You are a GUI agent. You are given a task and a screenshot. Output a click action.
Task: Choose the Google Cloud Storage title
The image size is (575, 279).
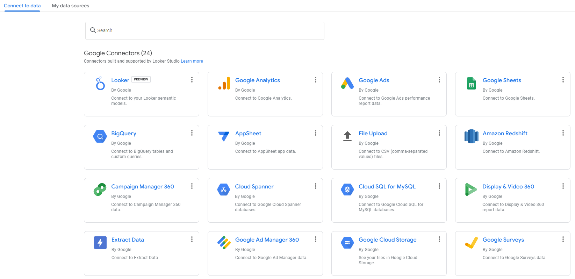pos(388,240)
